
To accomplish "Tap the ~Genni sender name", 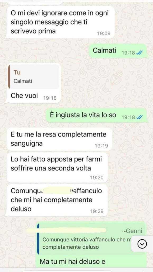I will tap(132, 231).
